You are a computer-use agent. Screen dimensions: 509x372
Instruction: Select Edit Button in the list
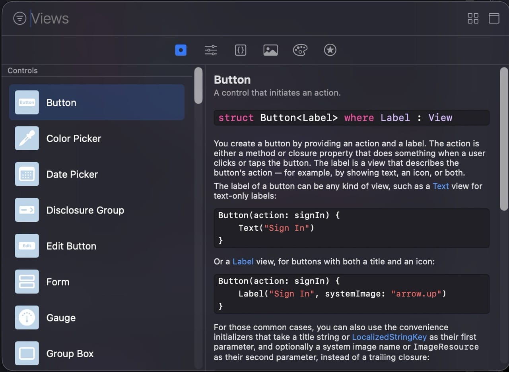[97, 246]
